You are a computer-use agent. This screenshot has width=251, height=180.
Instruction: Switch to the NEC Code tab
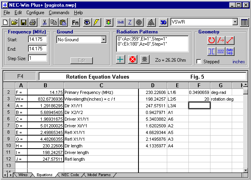[71, 175]
